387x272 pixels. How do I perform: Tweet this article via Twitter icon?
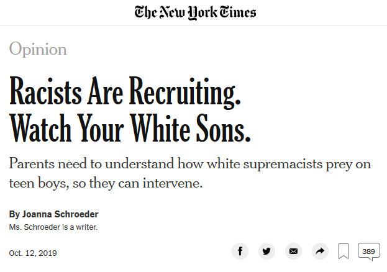pos(266,252)
